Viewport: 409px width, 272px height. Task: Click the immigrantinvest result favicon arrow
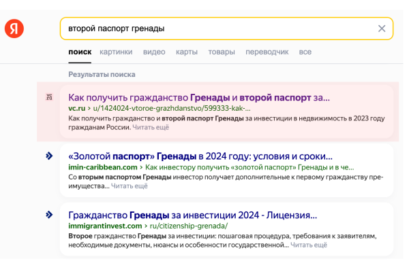tap(49, 215)
